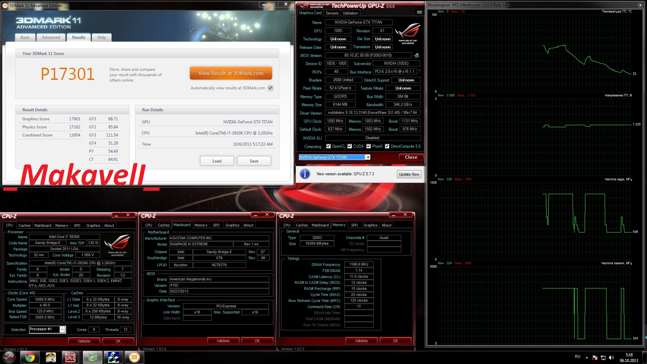Click the save BIOS chip icon in GPU-Z
This screenshot has width=647, height=364.
click(417, 55)
